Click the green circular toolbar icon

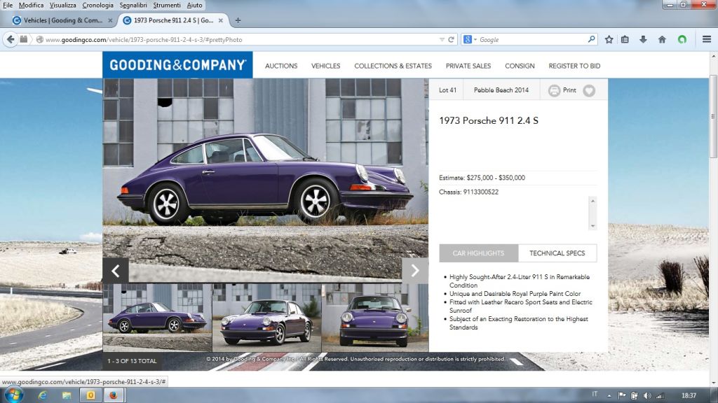682,39
